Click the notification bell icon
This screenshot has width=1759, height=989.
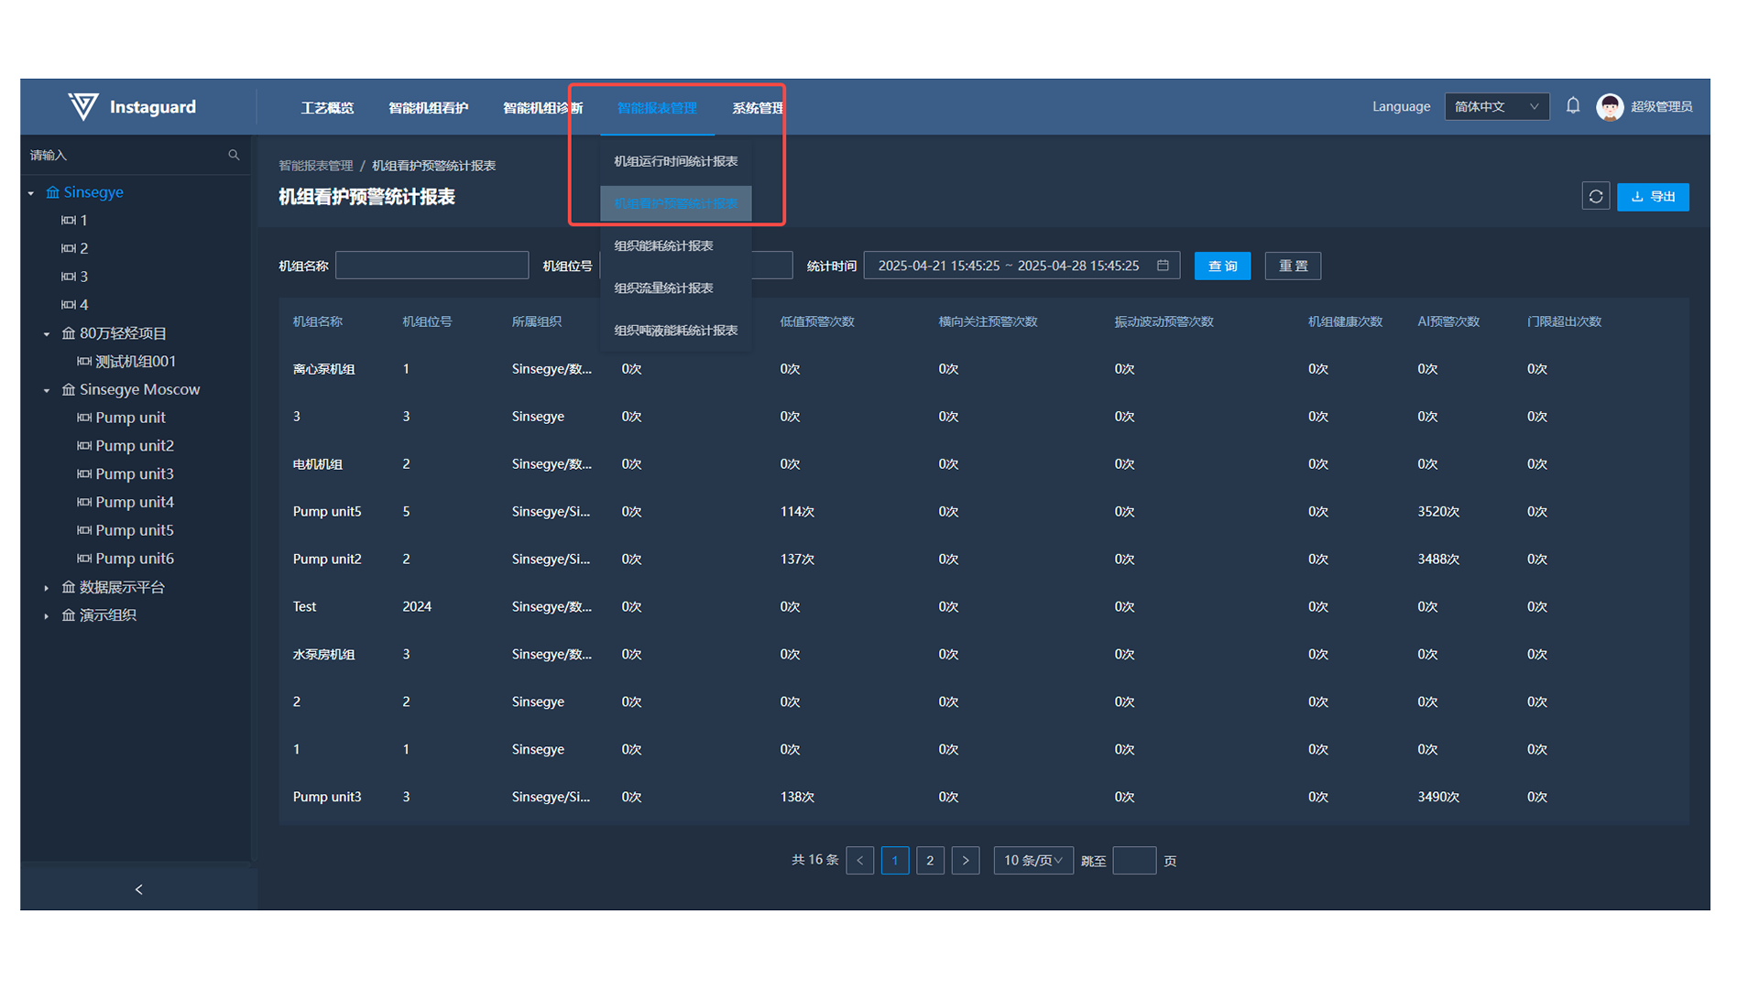point(1572,106)
